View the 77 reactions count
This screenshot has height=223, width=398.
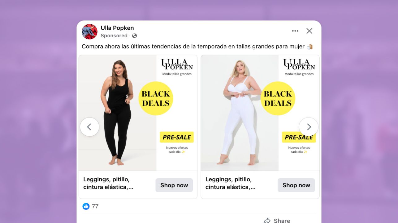pos(95,206)
